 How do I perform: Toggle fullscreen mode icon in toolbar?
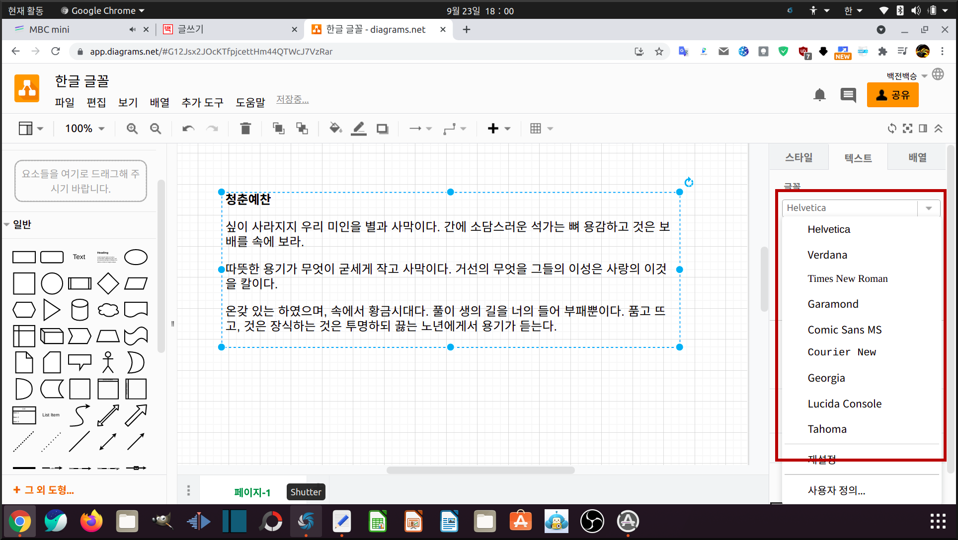[x=907, y=129]
